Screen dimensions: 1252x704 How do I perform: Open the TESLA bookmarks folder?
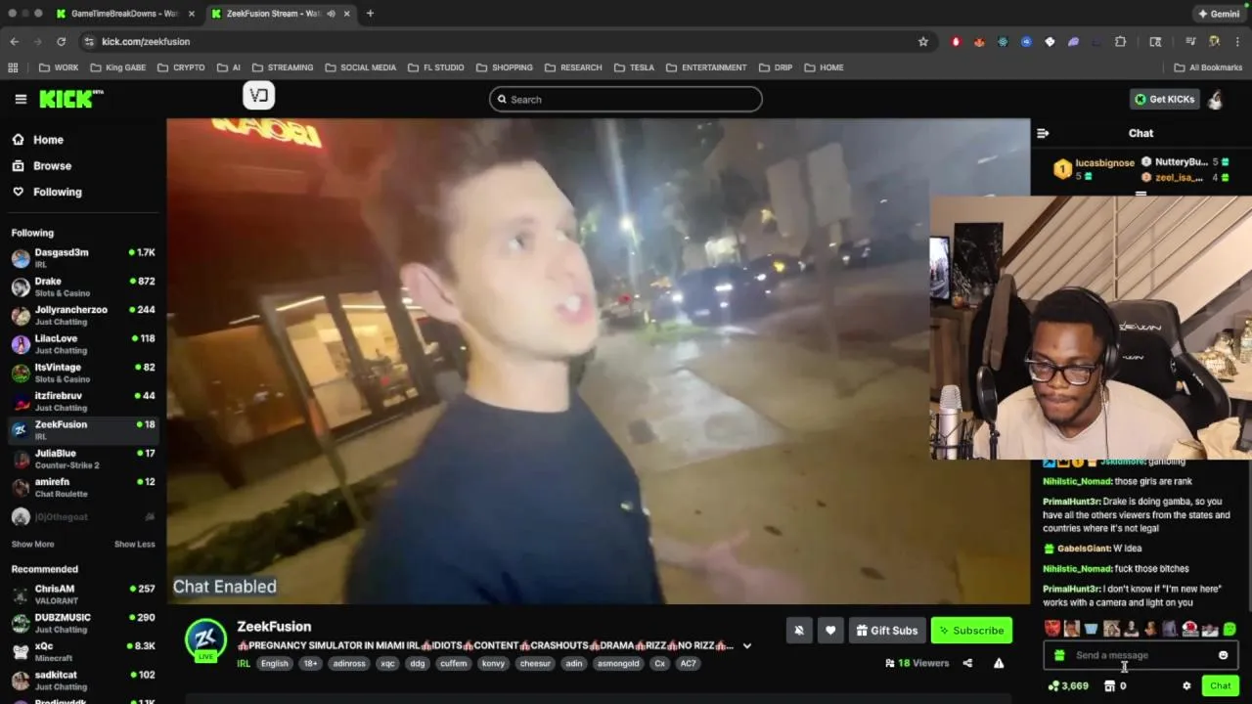635,67
